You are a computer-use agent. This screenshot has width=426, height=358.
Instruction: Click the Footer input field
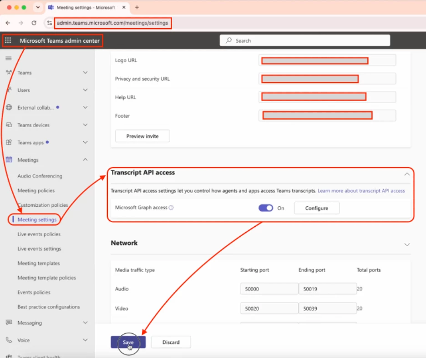click(x=327, y=115)
